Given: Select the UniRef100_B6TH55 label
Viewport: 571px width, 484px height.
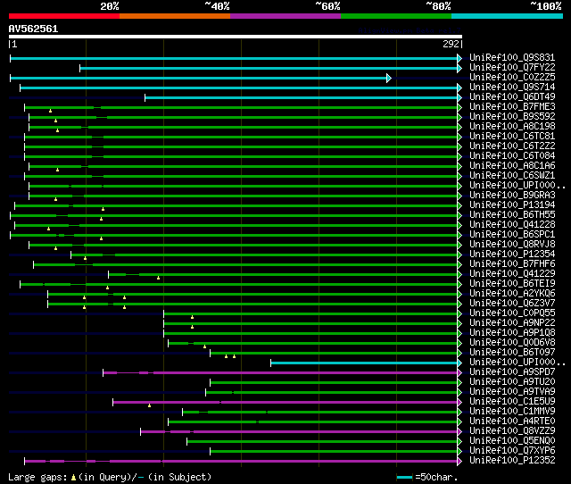Looking at the screenshot, I should click(x=512, y=214).
